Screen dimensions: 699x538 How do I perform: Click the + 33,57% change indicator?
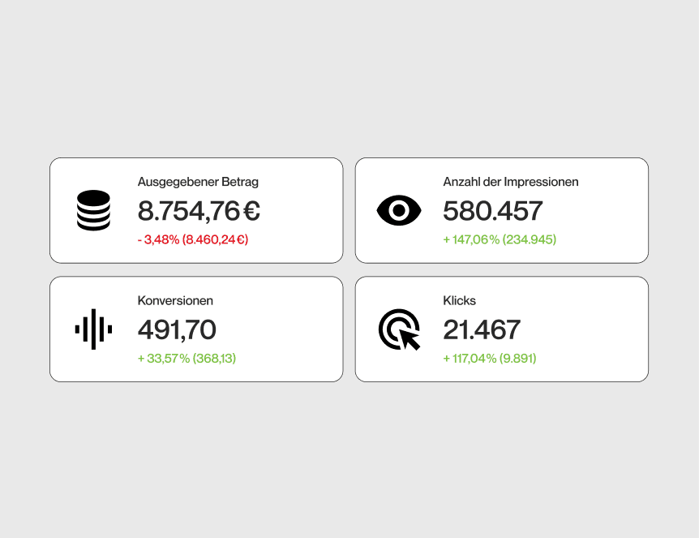coord(163,358)
